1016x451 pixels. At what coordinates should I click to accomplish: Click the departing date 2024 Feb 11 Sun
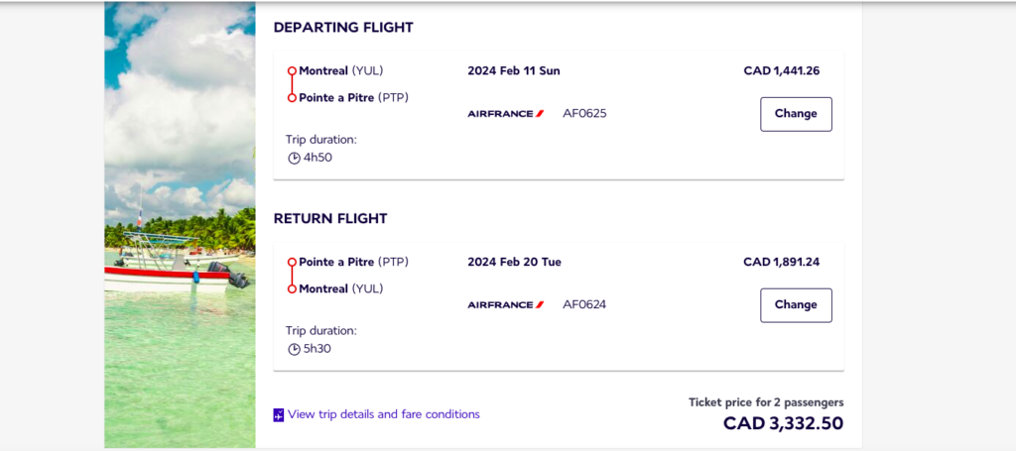pyautogui.click(x=514, y=70)
